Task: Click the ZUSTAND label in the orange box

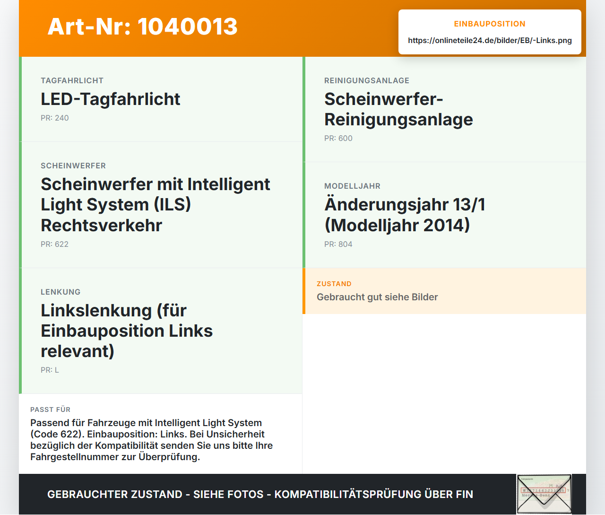Action: 334,284
